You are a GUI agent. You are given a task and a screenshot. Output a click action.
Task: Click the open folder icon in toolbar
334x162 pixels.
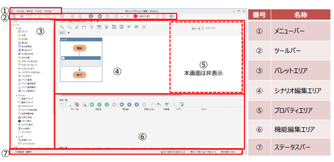pos(22,16)
